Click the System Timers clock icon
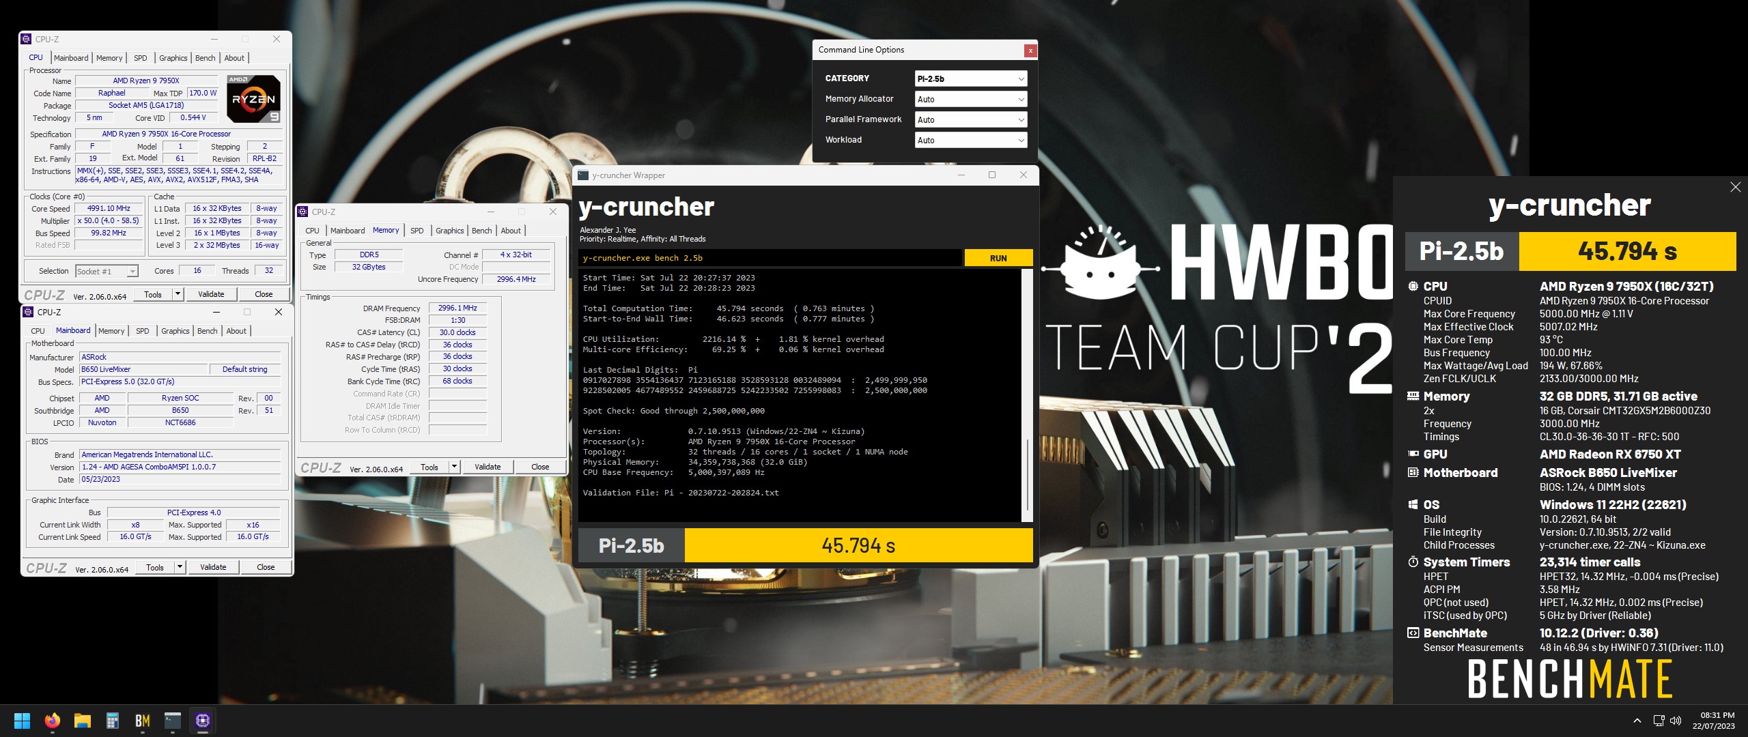This screenshot has height=737, width=1748. pos(1413,562)
